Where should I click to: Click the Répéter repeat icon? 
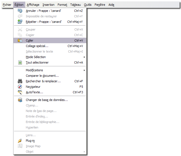[x=20, y=22]
